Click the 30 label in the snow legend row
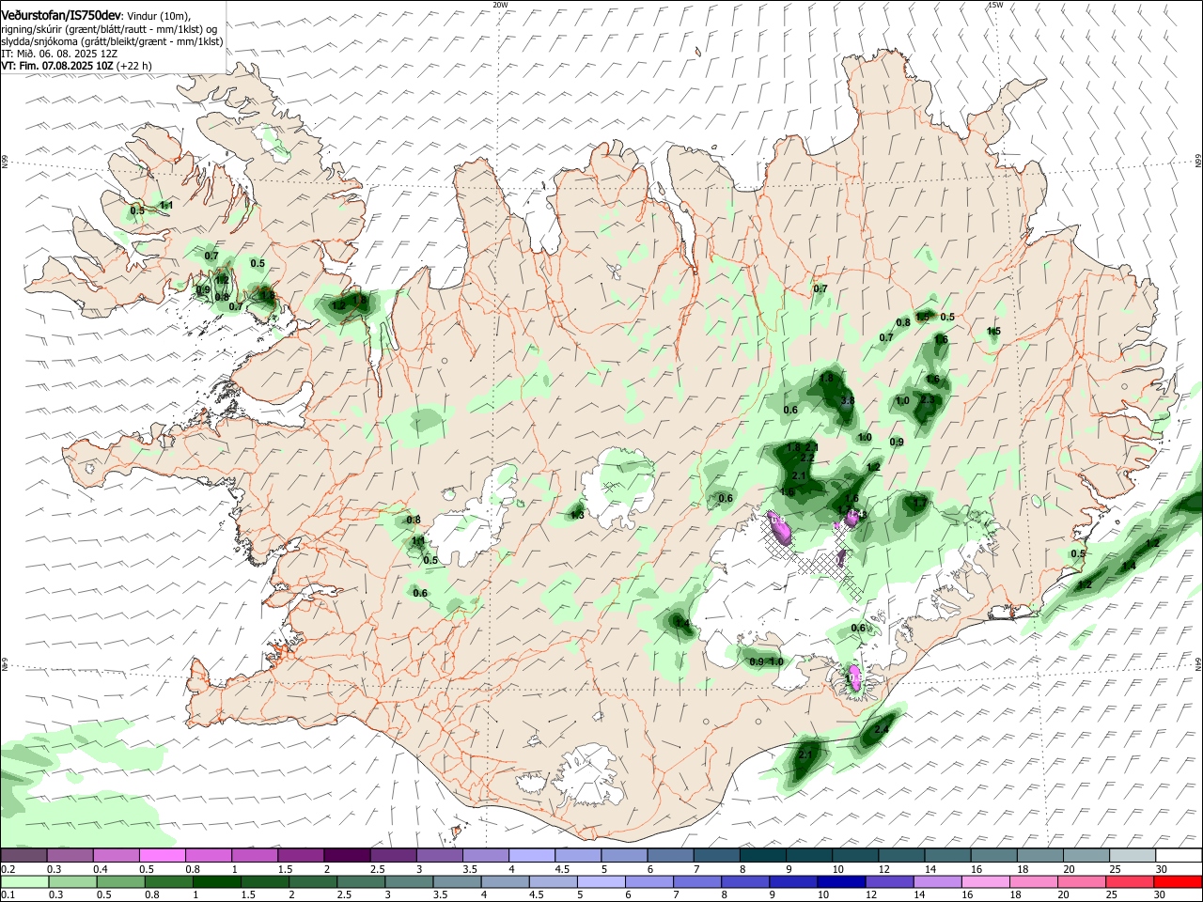Screen dimensions: 1203x902 (x=1161, y=869)
